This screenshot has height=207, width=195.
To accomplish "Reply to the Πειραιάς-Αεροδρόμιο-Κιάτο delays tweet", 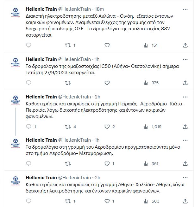I will pos(28,127).
